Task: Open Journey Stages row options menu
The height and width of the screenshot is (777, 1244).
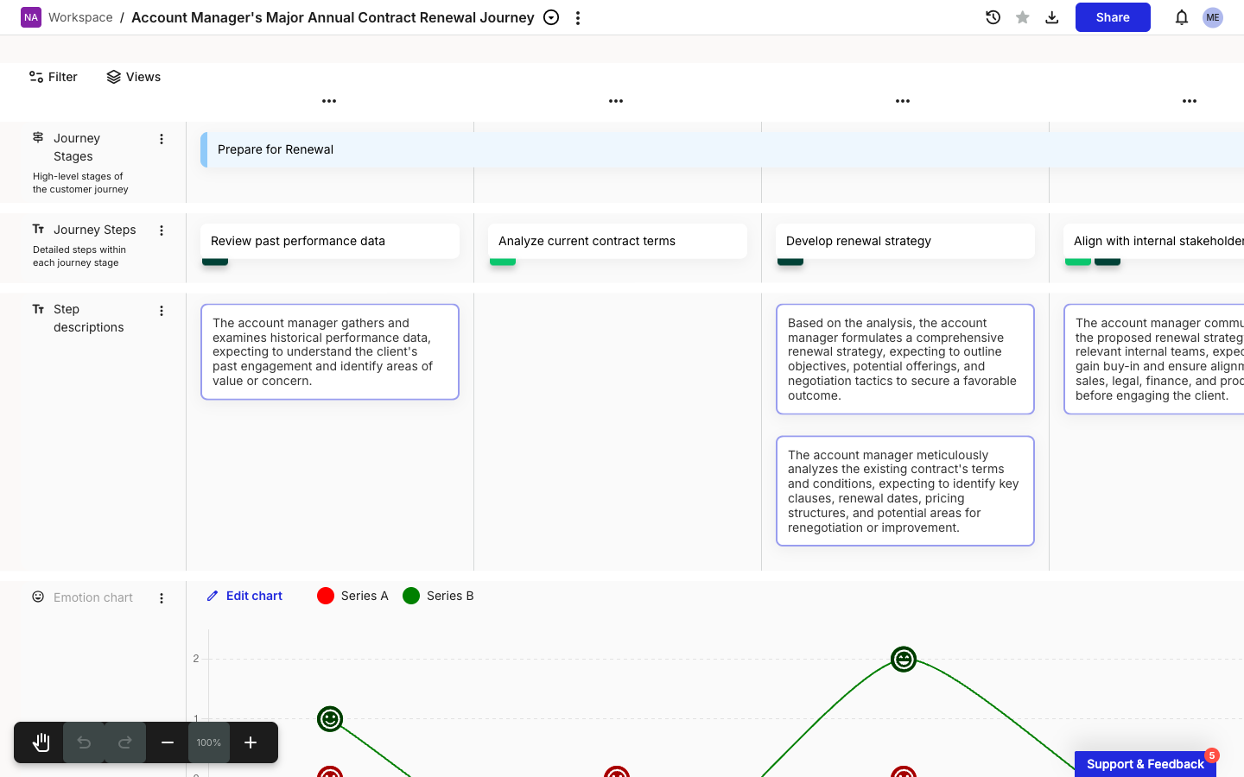Action: [x=162, y=139]
